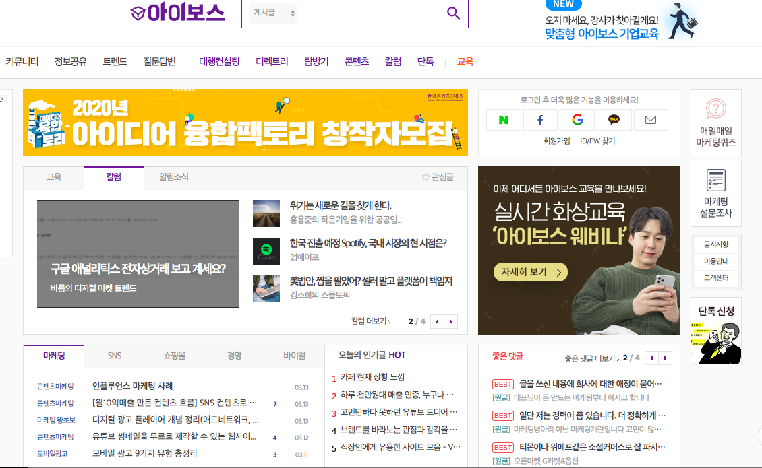Open post 모바일 광고 9가지 유형 총정리
Viewport: 762px width, 468px height.
[145, 453]
